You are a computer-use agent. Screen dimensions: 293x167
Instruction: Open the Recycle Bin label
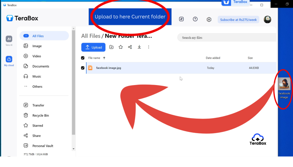point(40,116)
